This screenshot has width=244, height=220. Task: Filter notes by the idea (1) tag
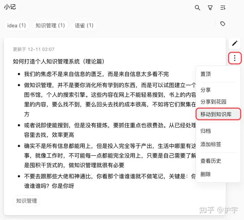tap(17, 25)
